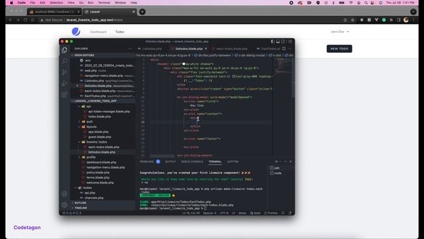Image resolution: width=424 pixels, height=239 pixels.
Task: Toggle the primary sidebar layout icon
Action: point(273,41)
